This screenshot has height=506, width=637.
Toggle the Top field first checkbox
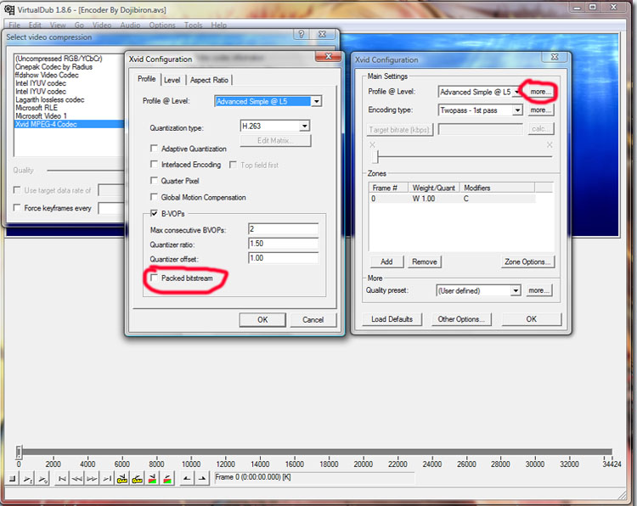[x=234, y=165]
